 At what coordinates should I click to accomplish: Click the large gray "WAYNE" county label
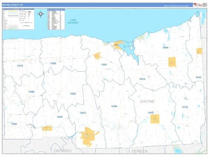click(147, 101)
